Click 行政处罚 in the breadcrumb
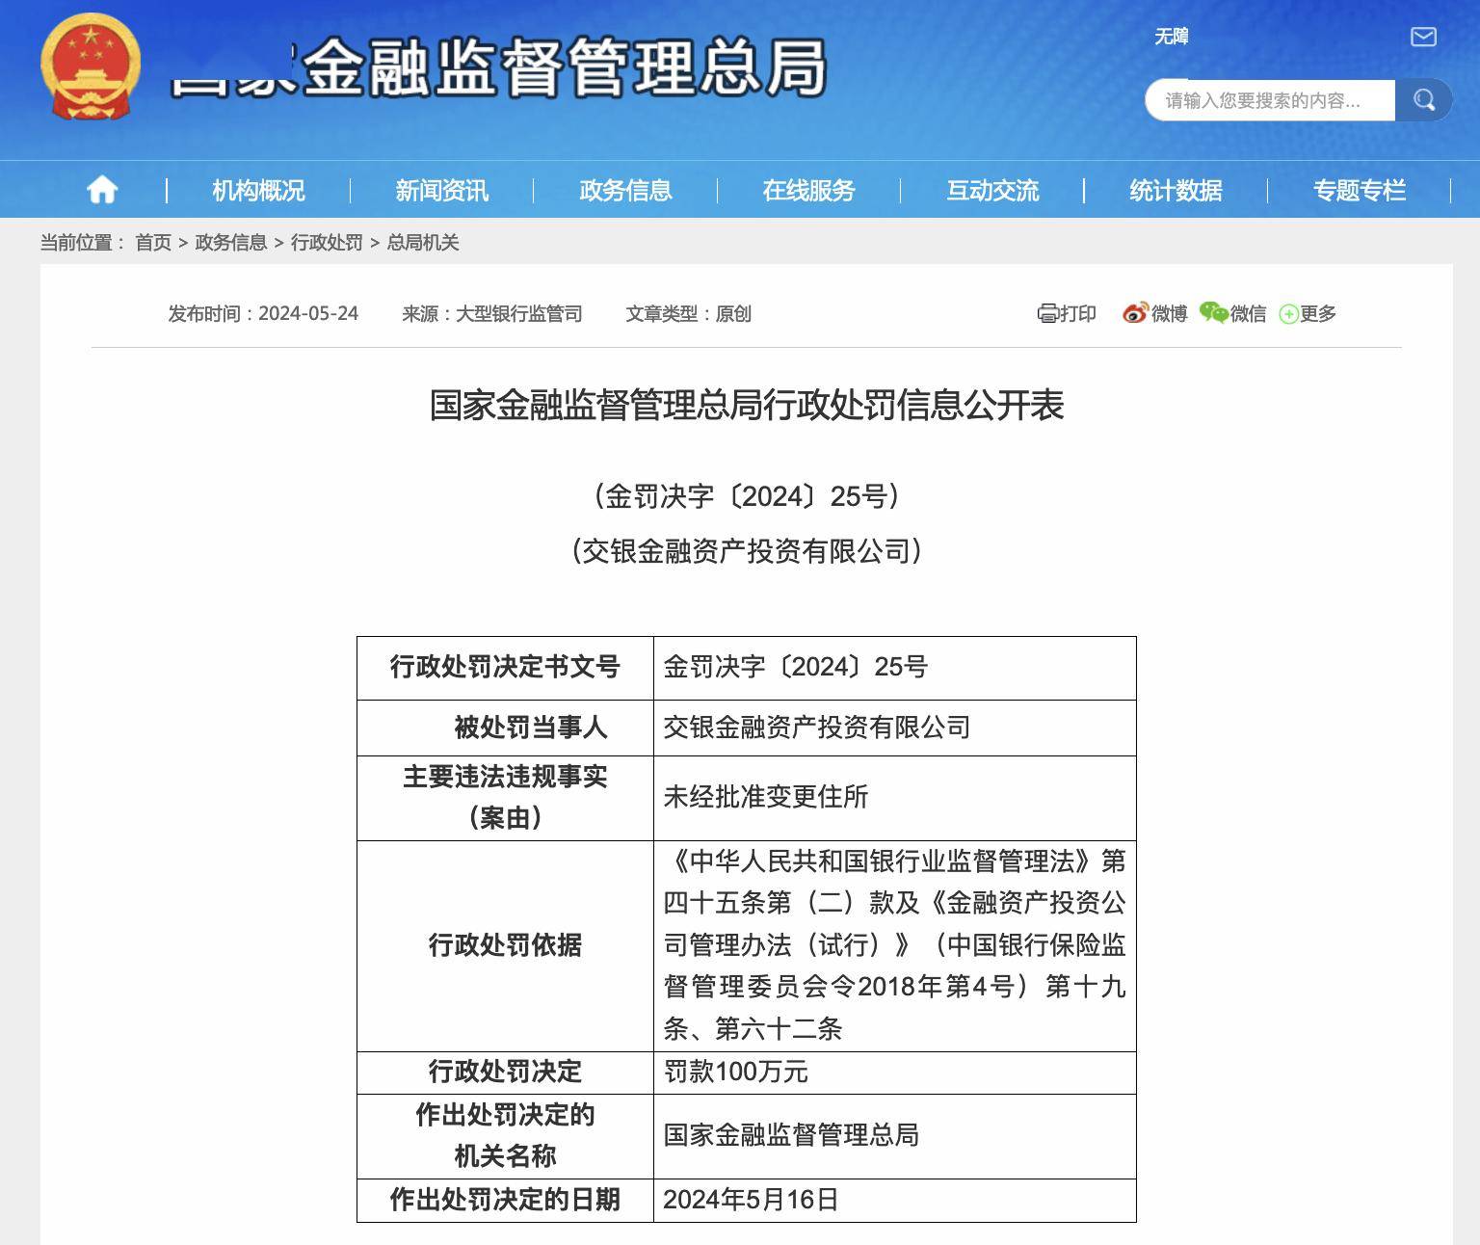This screenshot has width=1480, height=1245. pos(327,242)
